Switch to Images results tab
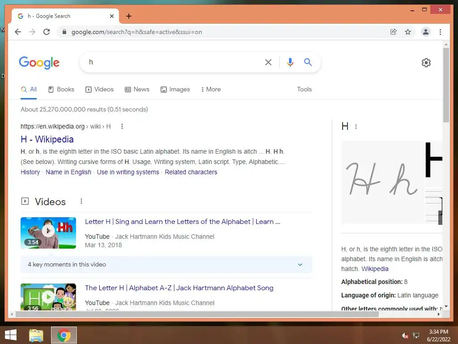This screenshot has height=344, width=458. (x=175, y=89)
